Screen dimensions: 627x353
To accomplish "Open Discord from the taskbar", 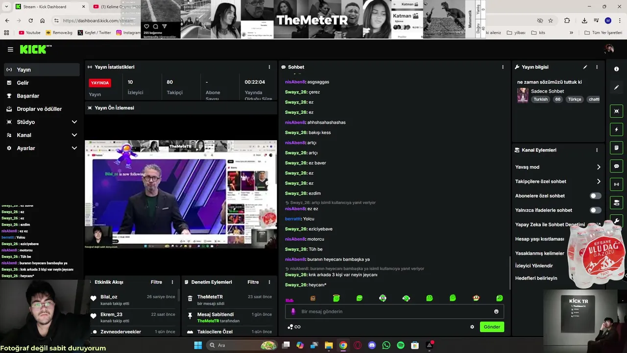I will 372,345.
